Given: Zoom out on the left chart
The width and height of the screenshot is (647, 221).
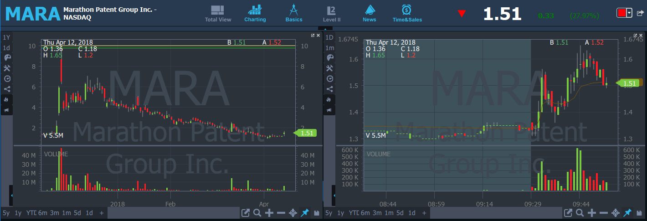Looking at the screenshot, I should [281, 213].
